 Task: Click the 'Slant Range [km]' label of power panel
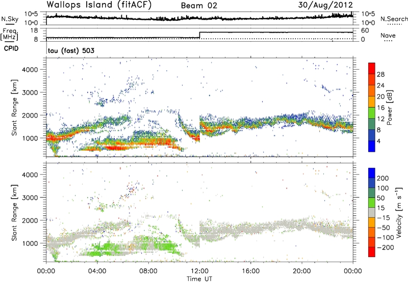point(14,107)
